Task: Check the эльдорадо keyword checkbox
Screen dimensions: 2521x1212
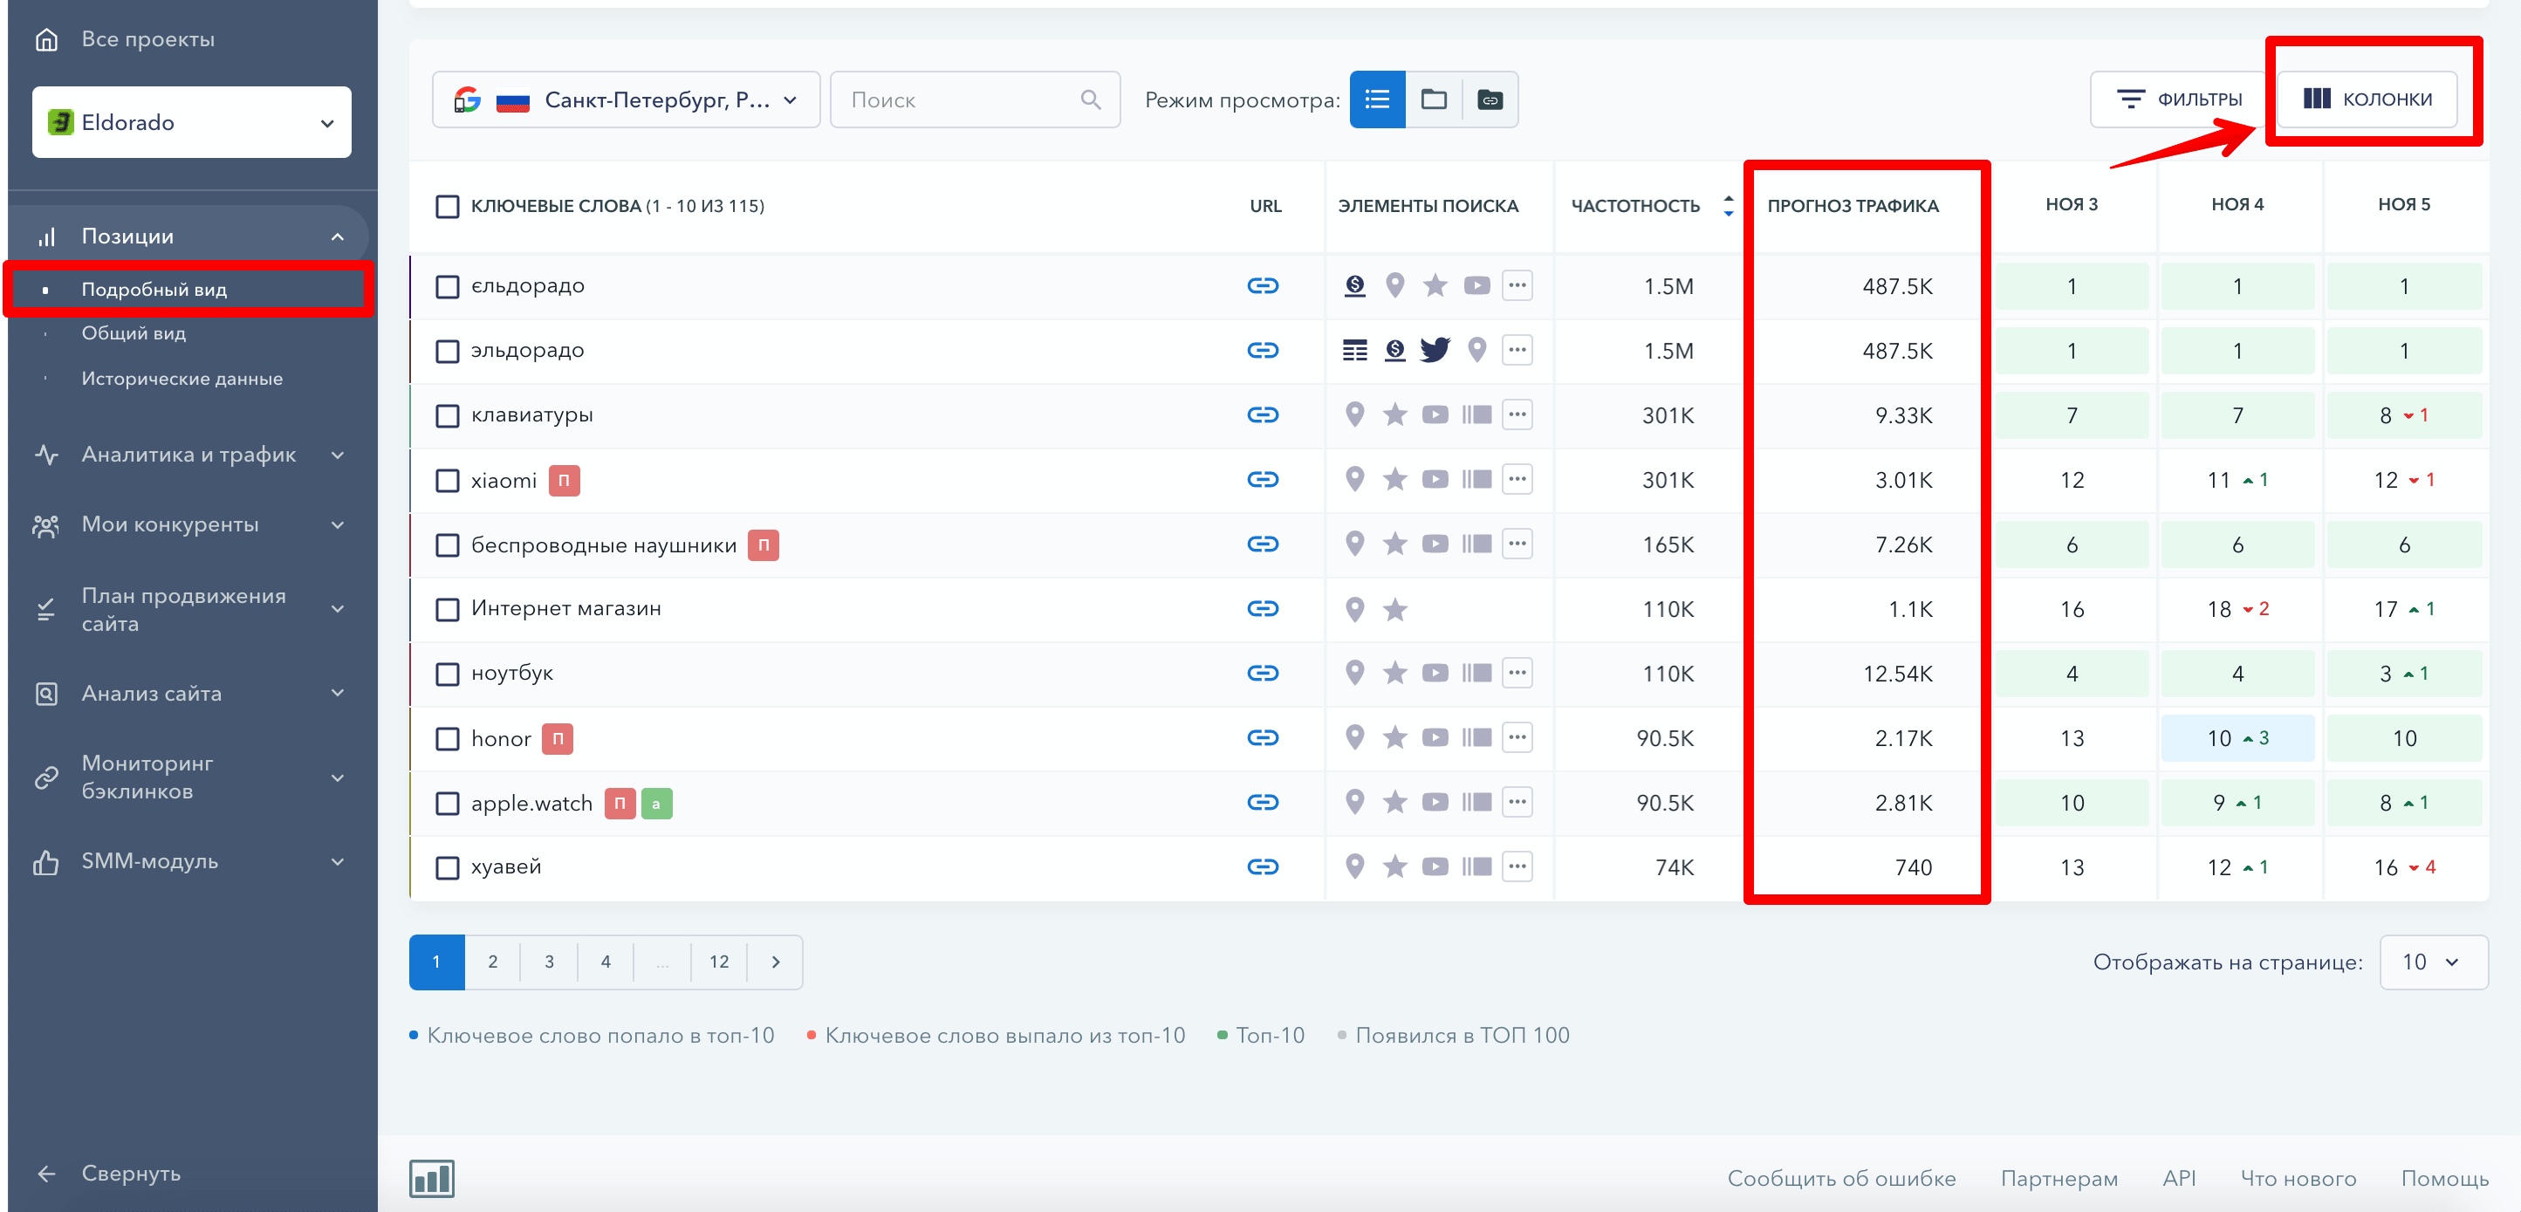Action: (448, 351)
